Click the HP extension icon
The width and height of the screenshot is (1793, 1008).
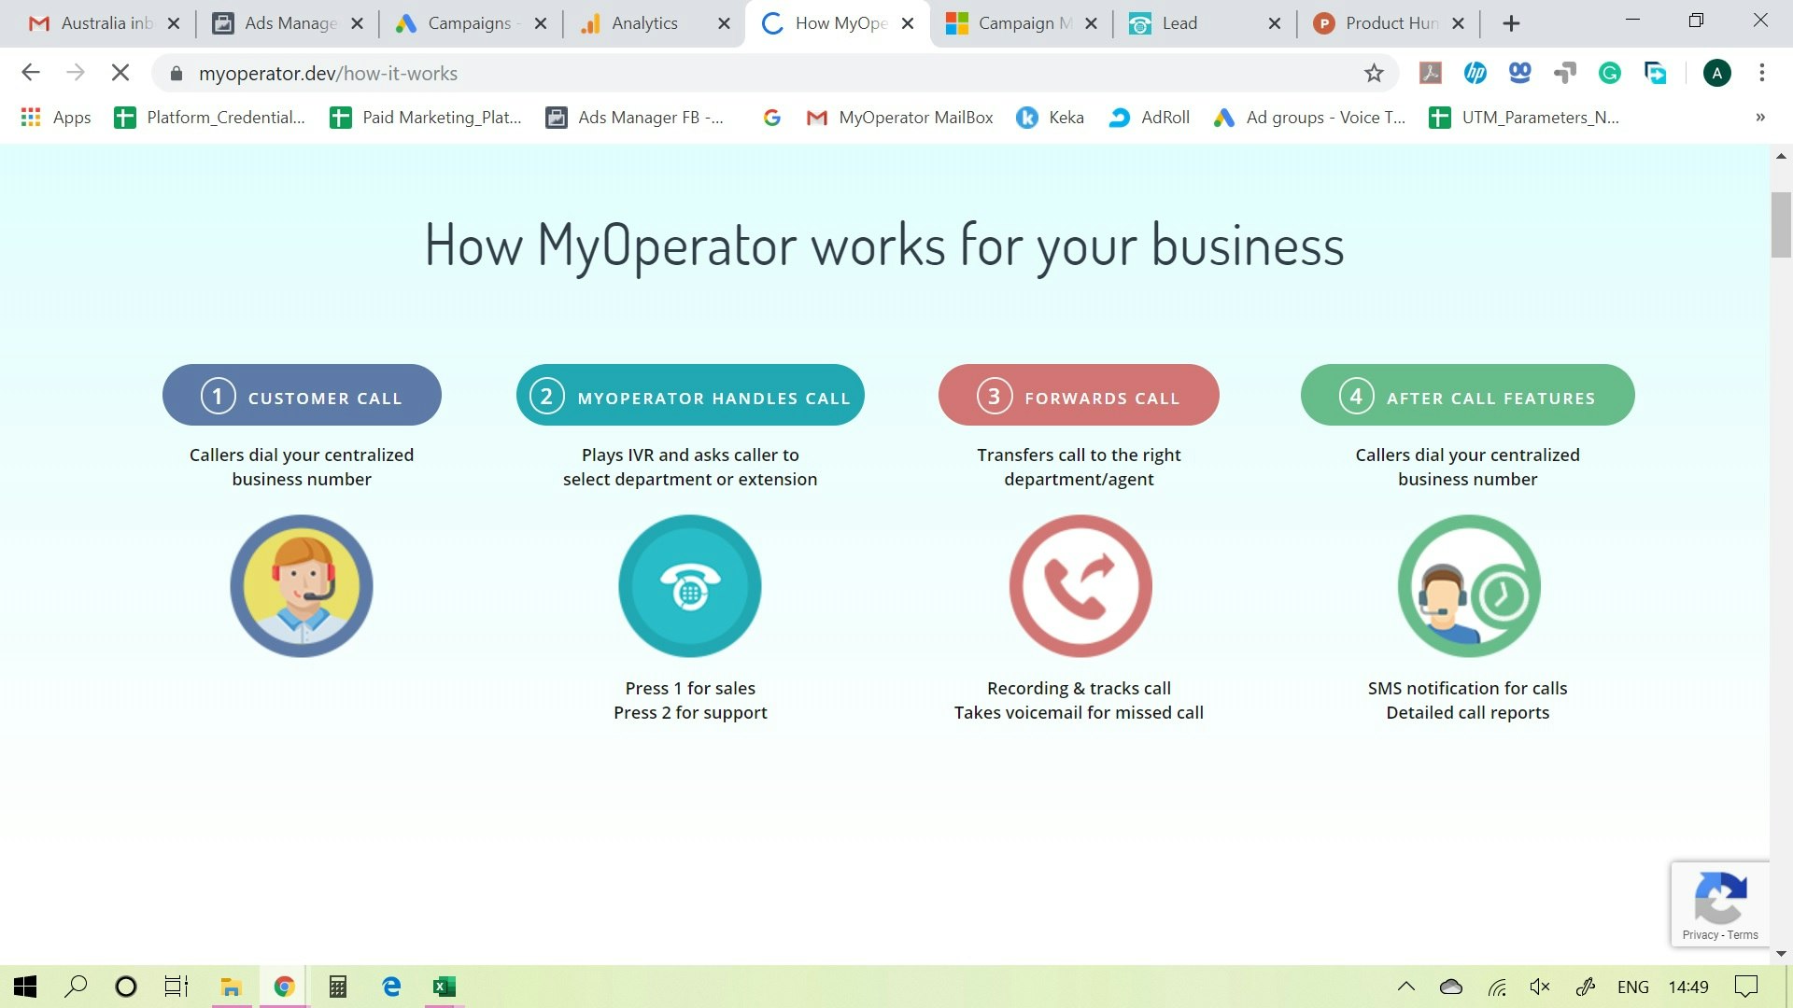(1475, 72)
